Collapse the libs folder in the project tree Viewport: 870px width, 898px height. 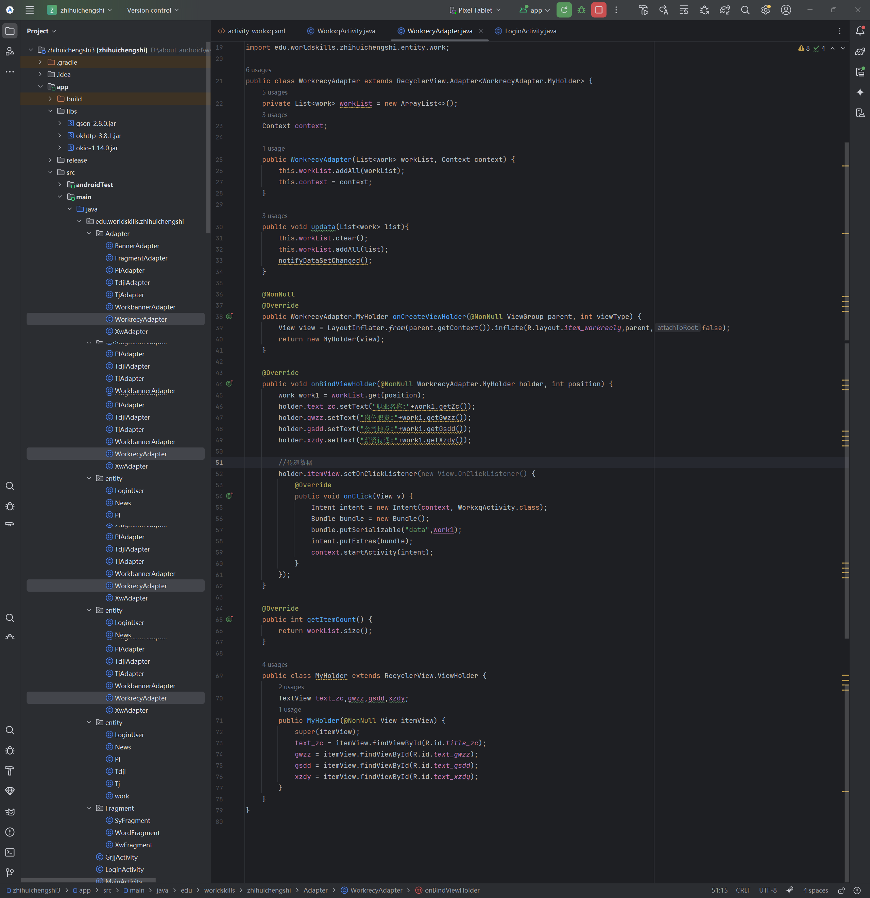[x=50, y=111]
